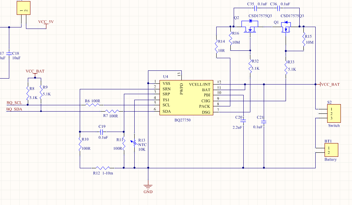Select capacitor C35 symbol
352x205 pixels.
(x=256, y=9)
